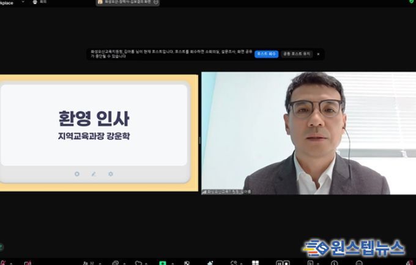Open the reactions heart icon
Screen dimensions: 416x265
pyautogui.click(x=138, y=263)
